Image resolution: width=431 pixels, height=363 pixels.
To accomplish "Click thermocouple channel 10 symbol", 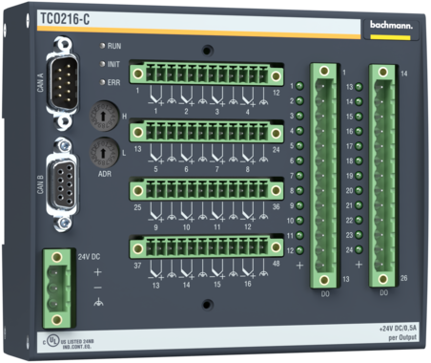I will 187,212.
